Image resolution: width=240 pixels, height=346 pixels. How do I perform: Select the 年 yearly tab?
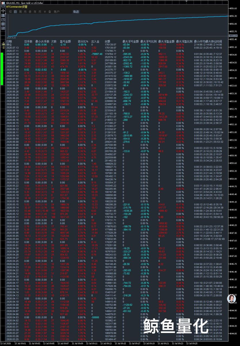coord(35,12)
